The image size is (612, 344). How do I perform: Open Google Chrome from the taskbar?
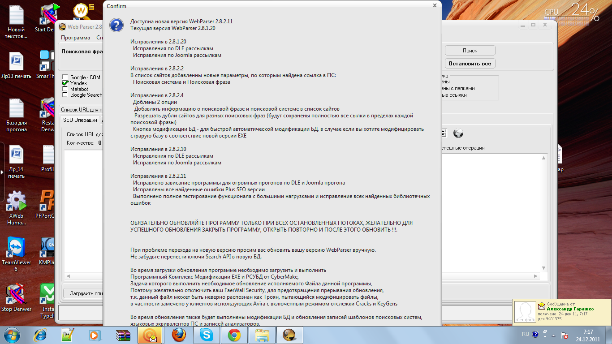click(x=234, y=335)
